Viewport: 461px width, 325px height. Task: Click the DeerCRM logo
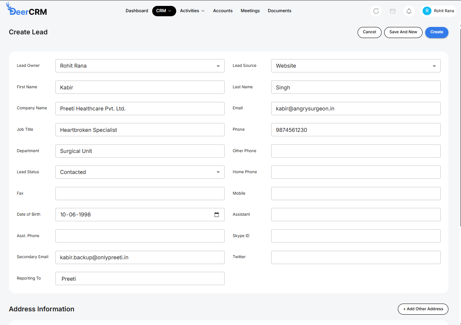click(26, 10)
